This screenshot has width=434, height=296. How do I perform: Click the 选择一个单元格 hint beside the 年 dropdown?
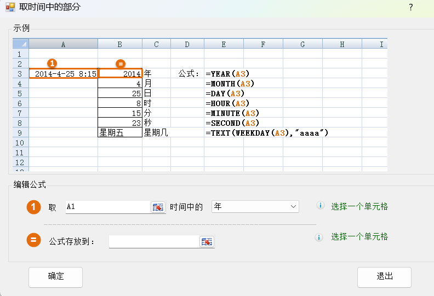pyautogui.click(x=359, y=206)
